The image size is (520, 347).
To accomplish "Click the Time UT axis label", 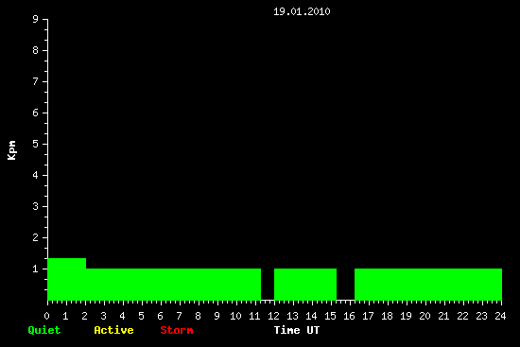I will pos(297,330).
